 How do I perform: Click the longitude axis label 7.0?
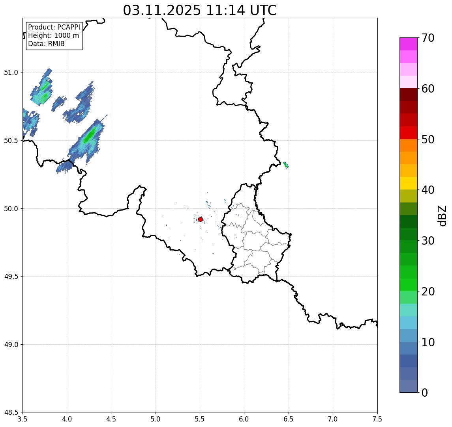pos(333,419)
